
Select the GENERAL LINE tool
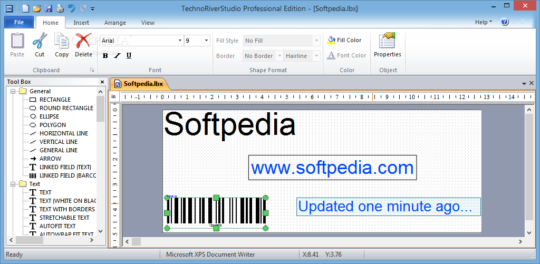(53, 150)
